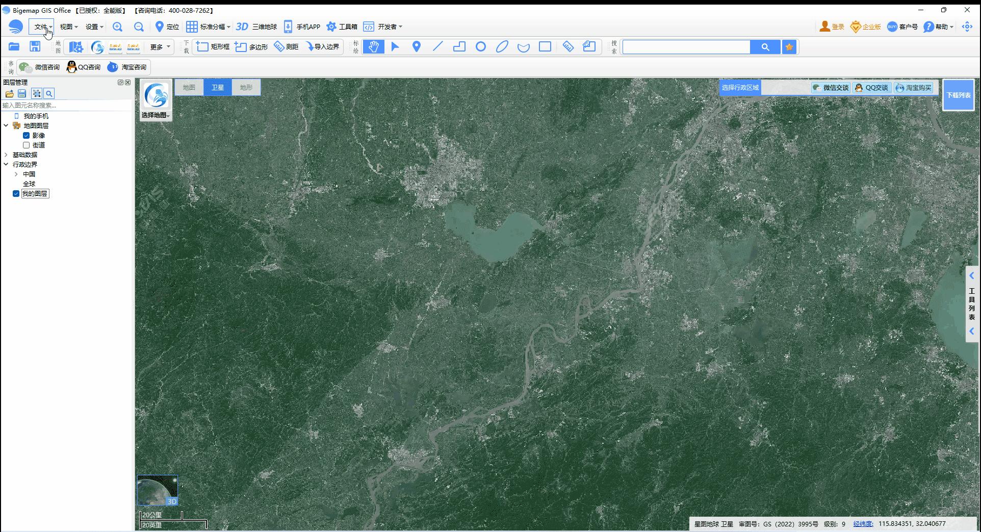Switch to the 地形 map tab
Image resolution: width=981 pixels, height=532 pixels.
coord(246,88)
